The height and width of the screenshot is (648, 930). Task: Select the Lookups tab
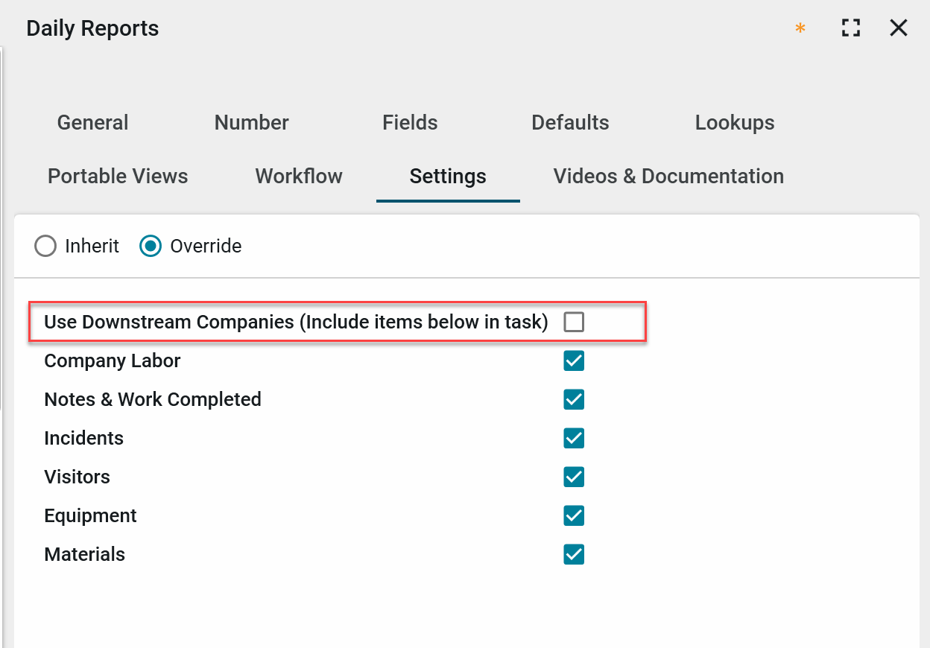(x=734, y=123)
